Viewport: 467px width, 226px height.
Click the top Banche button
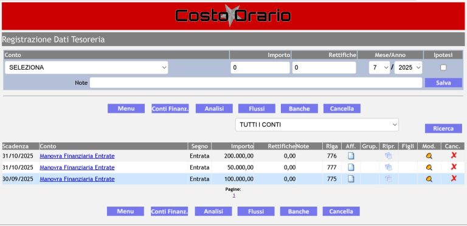(299, 108)
